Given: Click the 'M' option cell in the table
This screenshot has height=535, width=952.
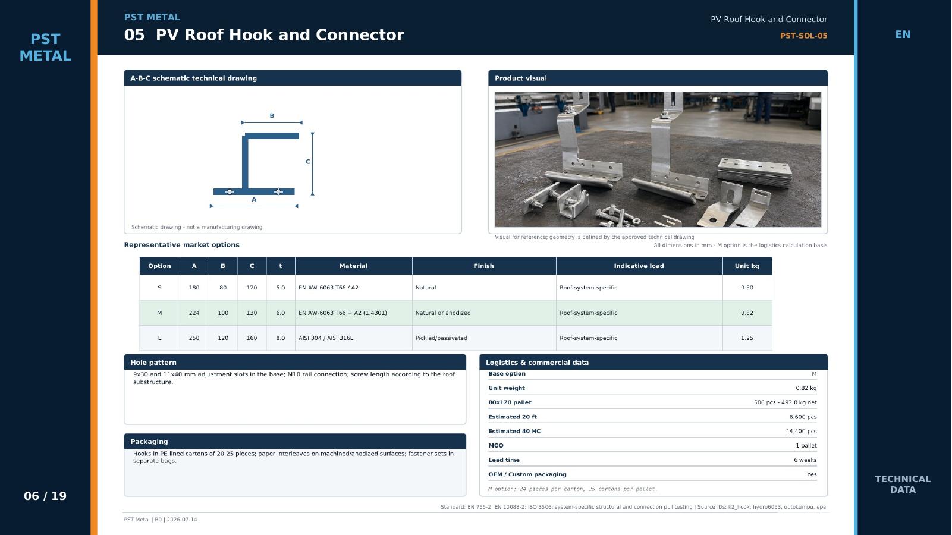Looking at the screenshot, I should [159, 313].
